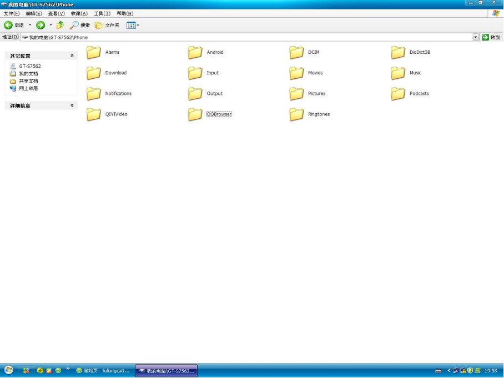
Task: Open the 编辑(E) menu
Action: tap(34, 13)
